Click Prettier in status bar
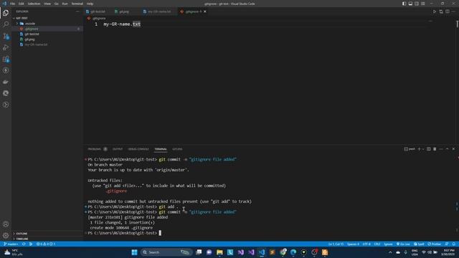The width and height of the screenshot is (459, 258). click(435, 244)
